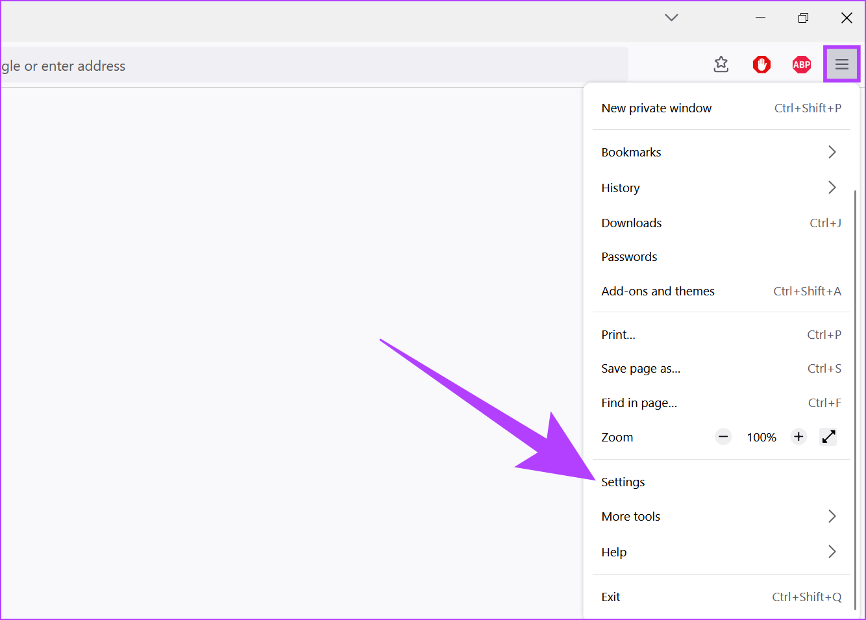Click Exit to quit the browser
Screen dimensions: 866x620
coord(611,597)
